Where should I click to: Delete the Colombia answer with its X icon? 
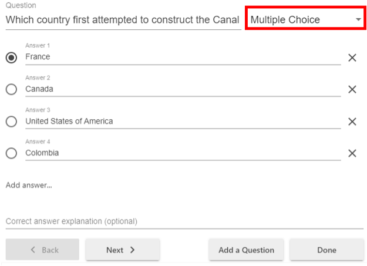352,153
